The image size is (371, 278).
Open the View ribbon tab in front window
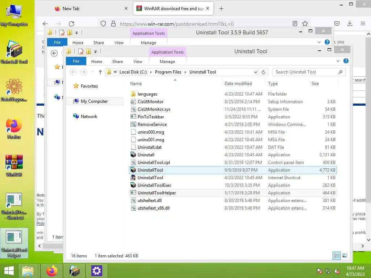138,62
